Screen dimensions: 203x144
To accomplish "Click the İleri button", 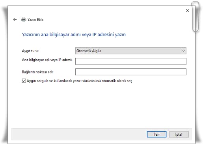I will [x=156, y=135].
